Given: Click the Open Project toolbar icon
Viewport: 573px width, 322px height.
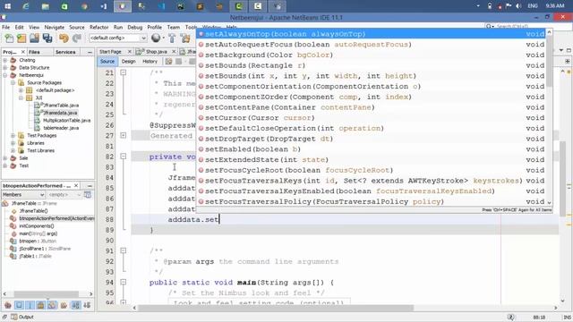Looking at the screenshot, I should pyautogui.click(x=34, y=38).
